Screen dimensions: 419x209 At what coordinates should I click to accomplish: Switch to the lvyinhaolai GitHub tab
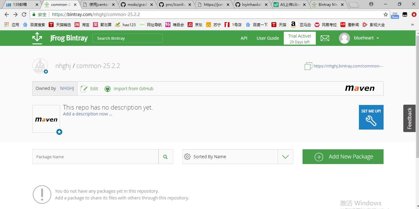(252, 5)
